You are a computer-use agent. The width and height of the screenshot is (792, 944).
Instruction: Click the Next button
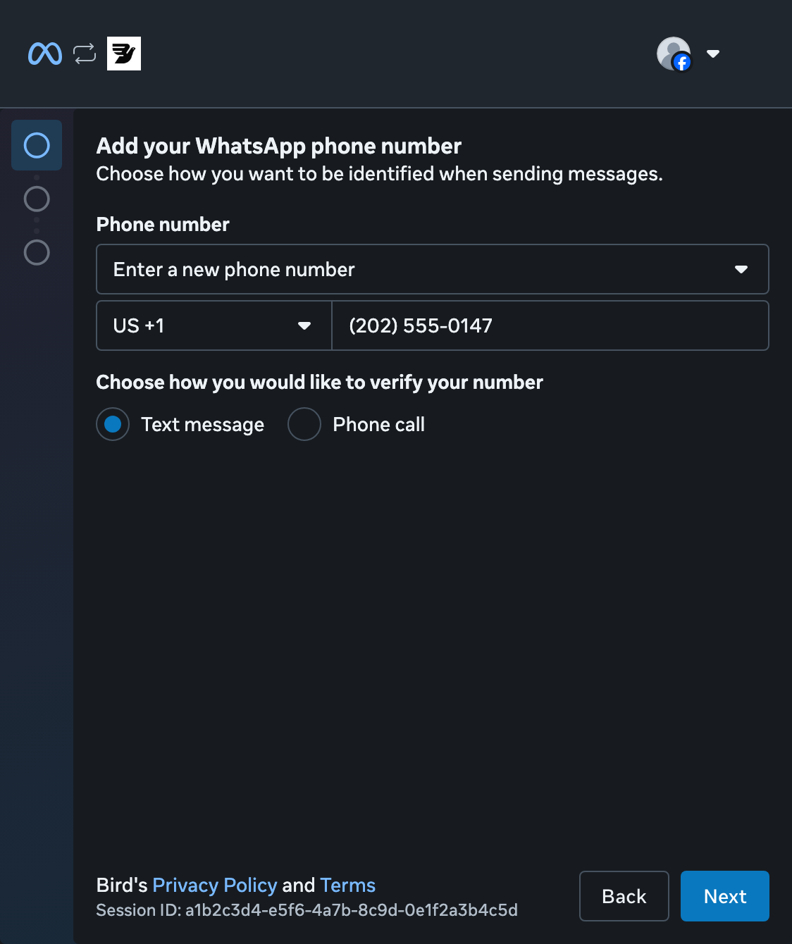tap(725, 896)
